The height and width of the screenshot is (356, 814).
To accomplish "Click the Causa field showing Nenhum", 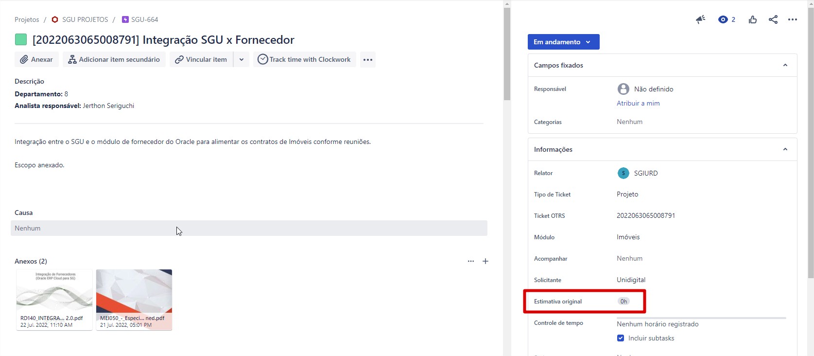I will pyautogui.click(x=249, y=228).
